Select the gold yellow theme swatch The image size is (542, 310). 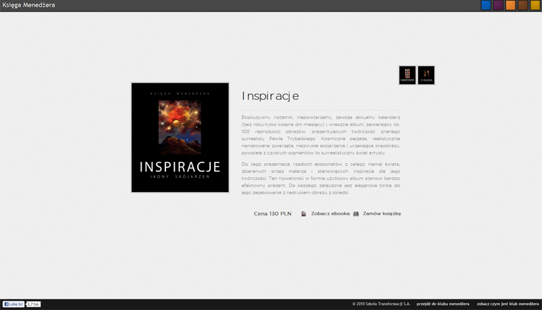click(535, 5)
